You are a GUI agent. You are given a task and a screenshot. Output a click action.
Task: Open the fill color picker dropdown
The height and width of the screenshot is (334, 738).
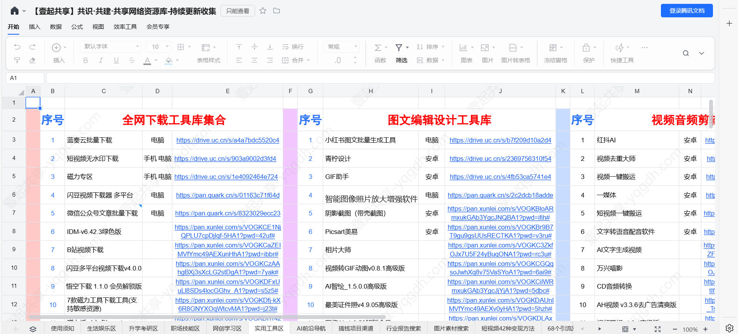(x=177, y=60)
